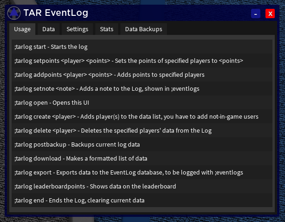The image size is (285, 222).
Task: Switch to the Usage tab
Action: tap(22, 29)
